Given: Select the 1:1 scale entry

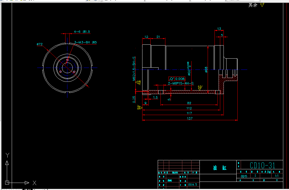Looking at the screenshot, I should 277,176.
